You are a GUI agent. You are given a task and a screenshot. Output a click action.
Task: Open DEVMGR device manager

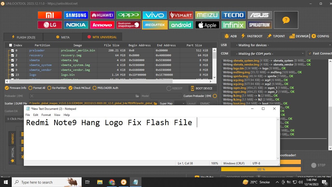pos(299,36)
